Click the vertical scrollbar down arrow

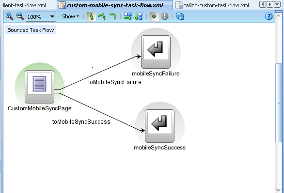pyautogui.click(x=278, y=190)
